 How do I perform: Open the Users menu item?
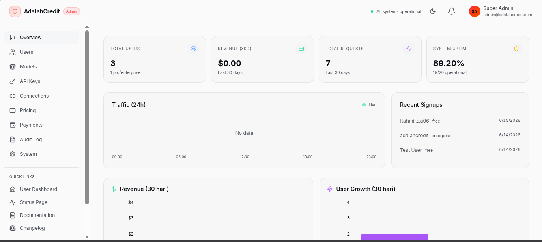tap(42, 52)
